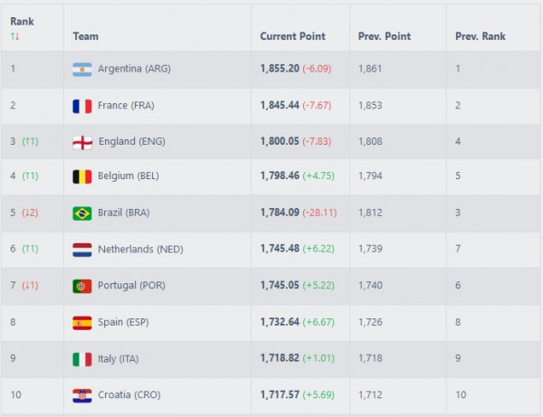The width and height of the screenshot is (543, 417).
Task: Select the Rank column header
Action: 22,22
